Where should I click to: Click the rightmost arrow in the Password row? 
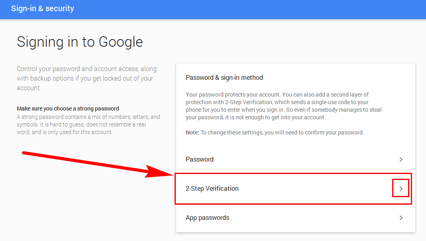tap(401, 159)
